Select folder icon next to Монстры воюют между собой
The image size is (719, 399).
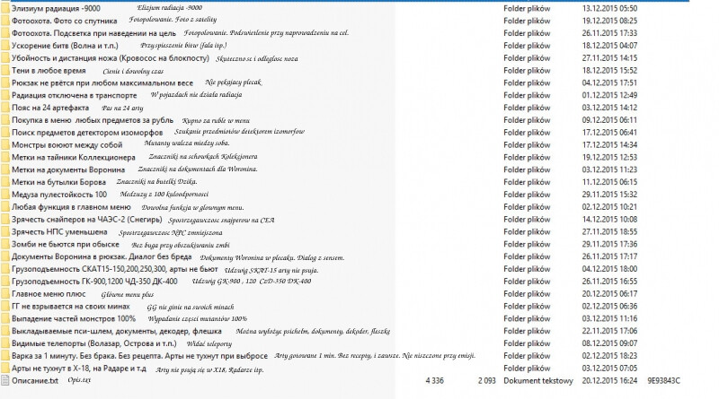click(x=5, y=144)
